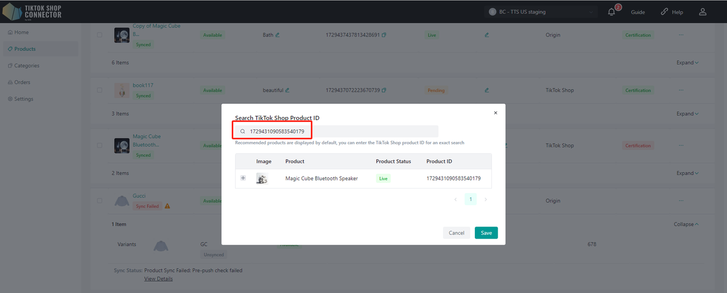Select the Copy of Magic Cube checkbox

point(100,35)
